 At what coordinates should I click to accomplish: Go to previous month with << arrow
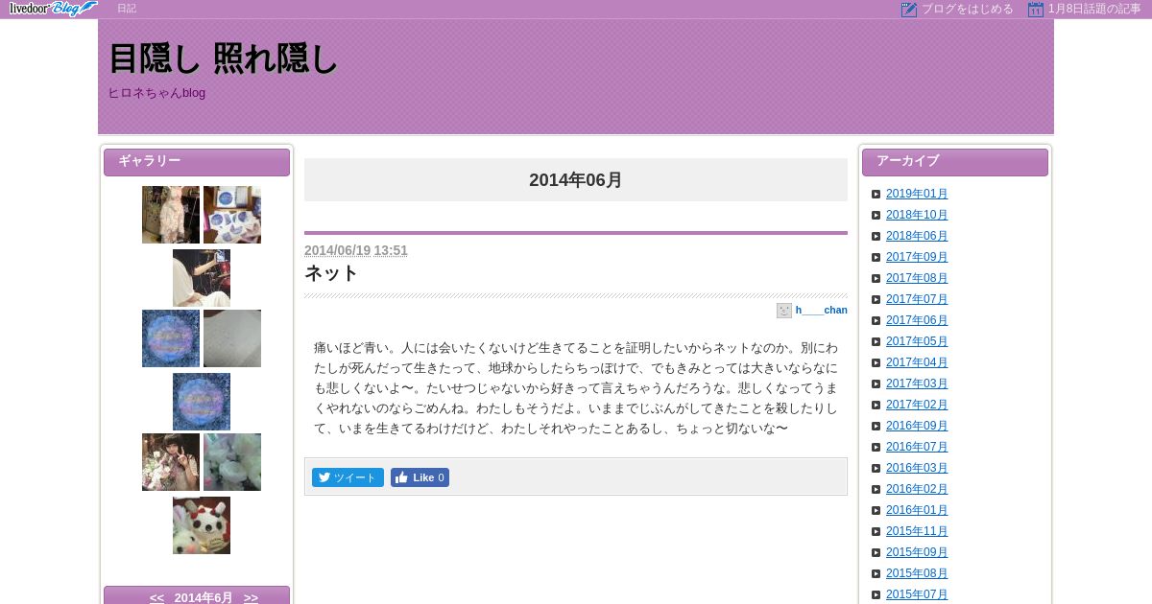tap(156, 598)
